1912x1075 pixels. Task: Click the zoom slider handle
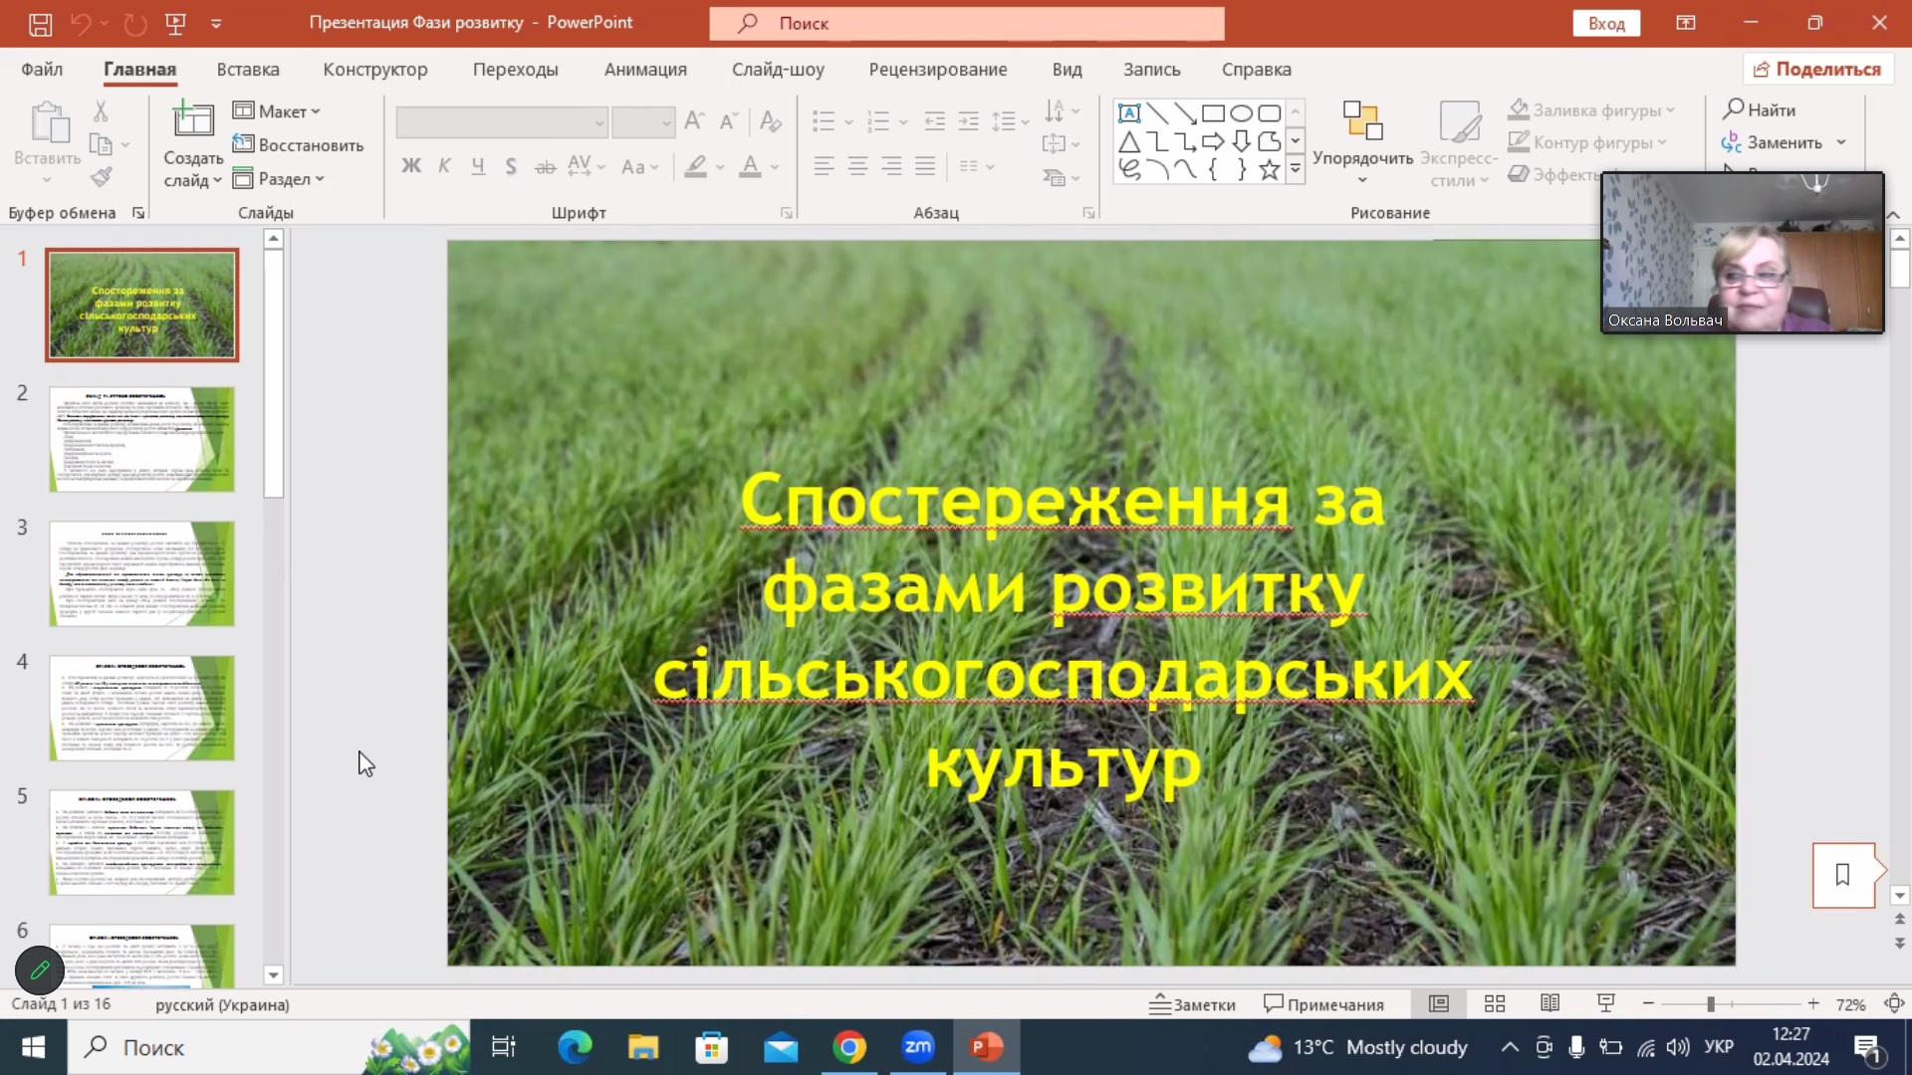pyautogui.click(x=1710, y=1004)
